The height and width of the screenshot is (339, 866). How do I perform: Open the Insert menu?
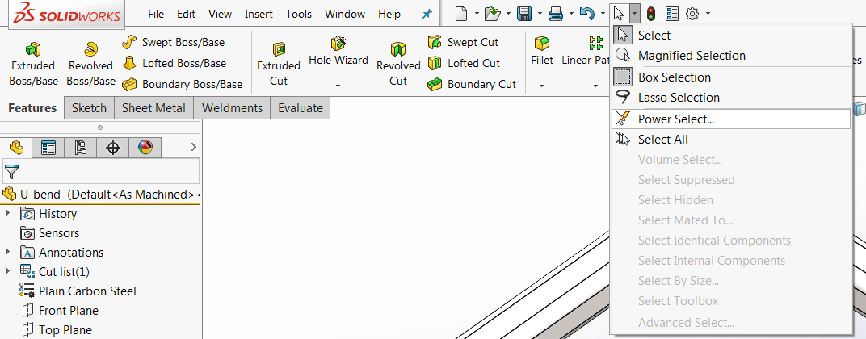pyautogui.click(x=259, y=14)
